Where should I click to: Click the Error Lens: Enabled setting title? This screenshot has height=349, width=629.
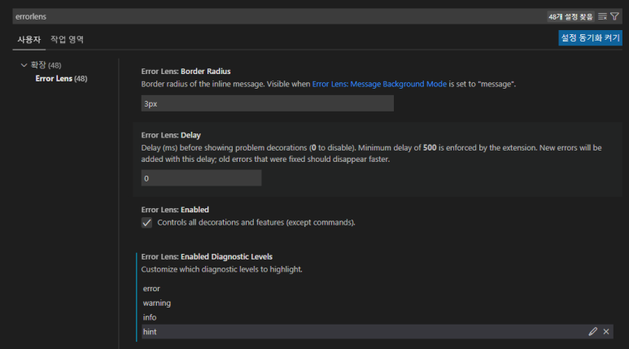tap(175, 210)
